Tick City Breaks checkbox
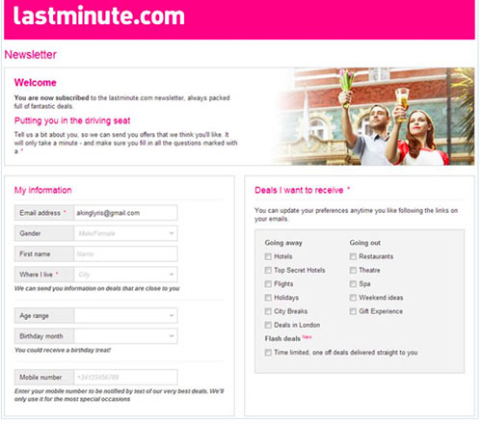The height and width of the screenshot is (425, 482). click(x=268, y=311)
